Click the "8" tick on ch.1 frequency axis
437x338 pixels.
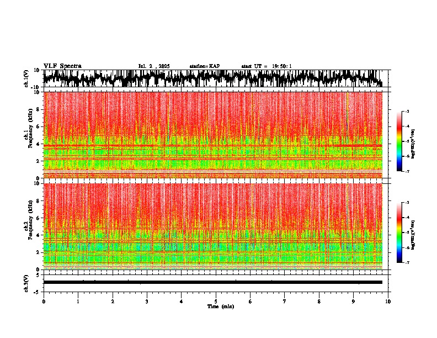[x=39, y=109]
